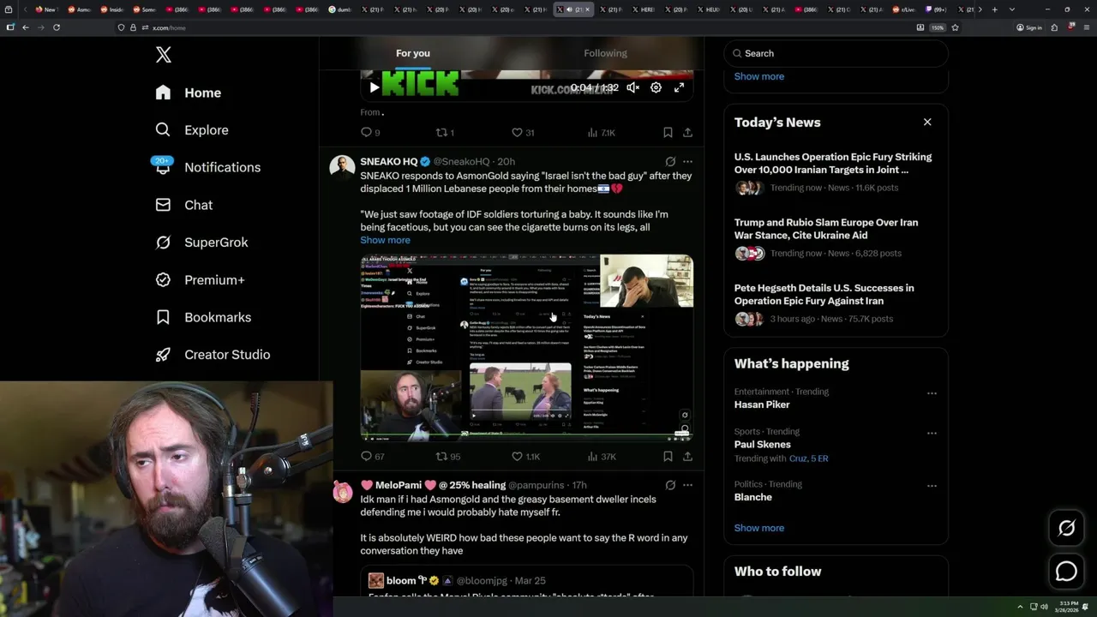1097x617 pixels.
Task: Click browser Sign in button
Action: point(1029,27)
